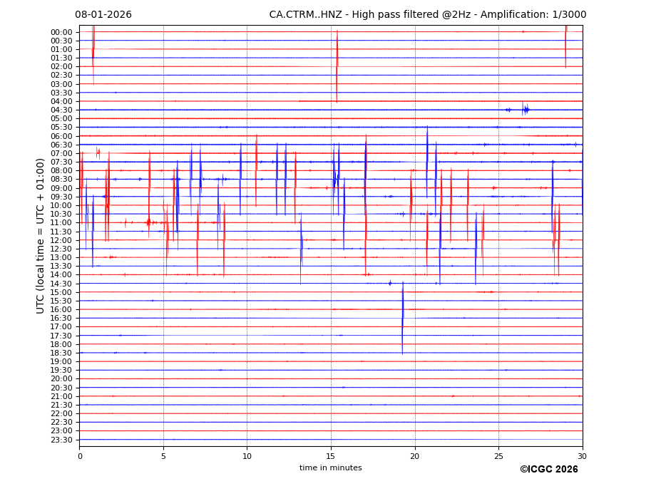Click the vertical UTC local time axis label
The image size is (661, 496).
coord(41,235)
